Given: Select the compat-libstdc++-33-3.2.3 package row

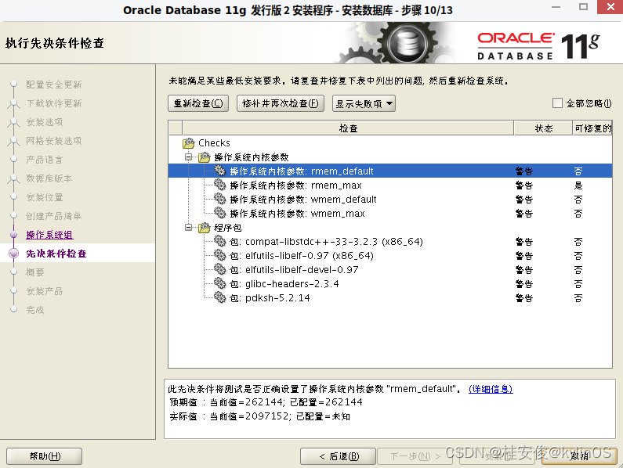Looking at the screenshot, I should pyautogui.click(x=389, y=241).
